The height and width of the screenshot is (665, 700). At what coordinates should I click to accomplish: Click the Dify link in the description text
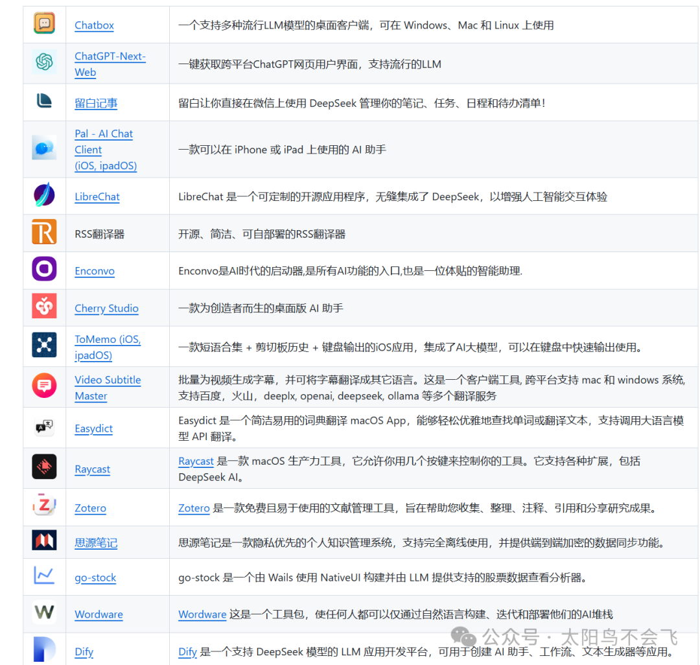(x=187, y=651)
